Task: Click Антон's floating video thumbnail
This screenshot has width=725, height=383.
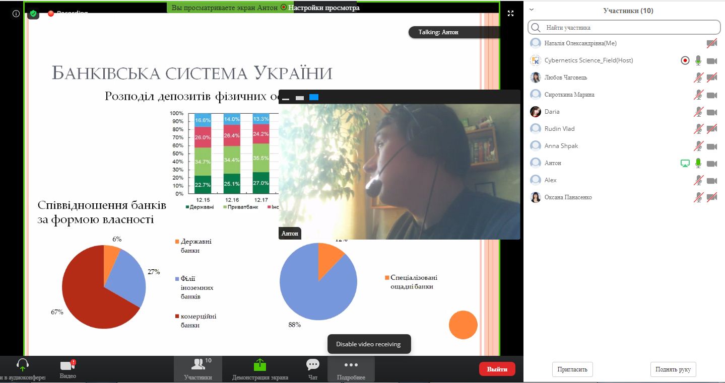Action: pos(400,171)
